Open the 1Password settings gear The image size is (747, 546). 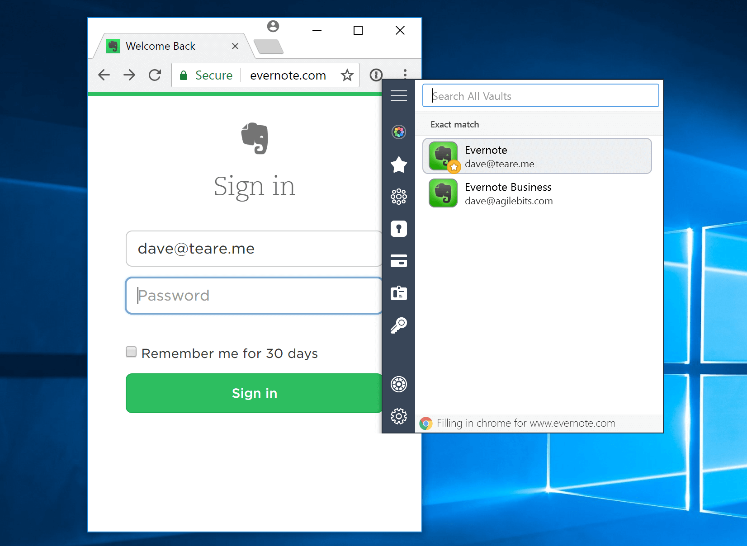pos(398,417)
